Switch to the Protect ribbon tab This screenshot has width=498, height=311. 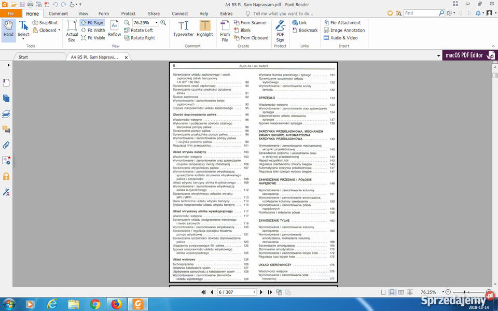tap(128, 13)
